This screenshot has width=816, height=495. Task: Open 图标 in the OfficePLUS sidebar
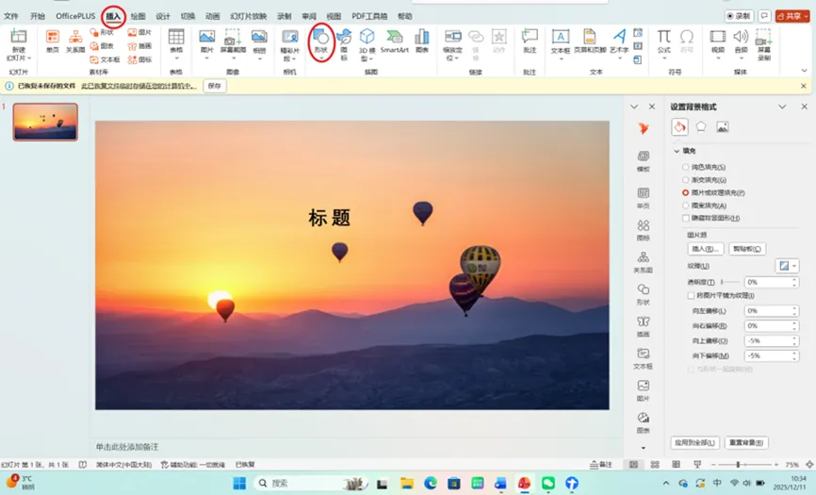coord(644,229)
